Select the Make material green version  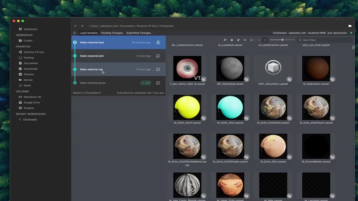[119, 83]
